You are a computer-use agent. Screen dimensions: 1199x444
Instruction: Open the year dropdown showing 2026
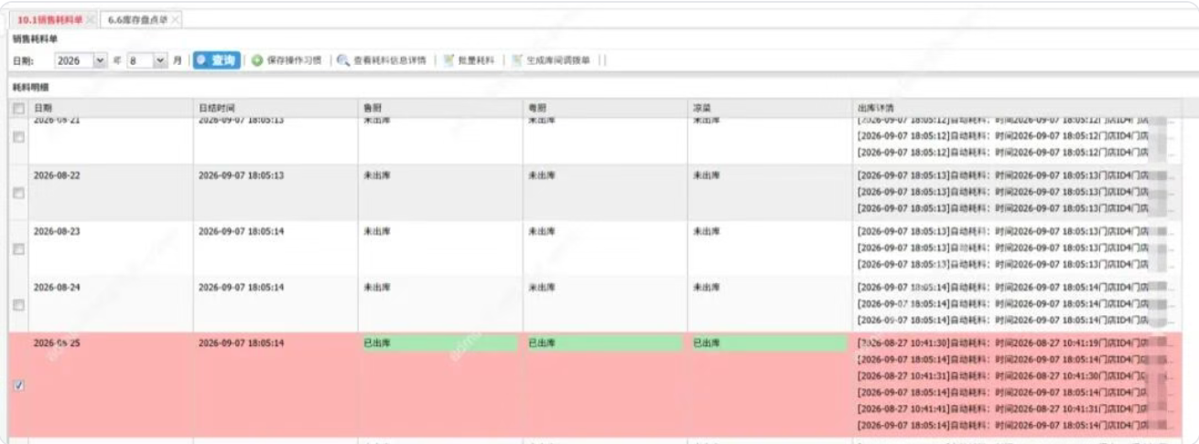point(80,60)
